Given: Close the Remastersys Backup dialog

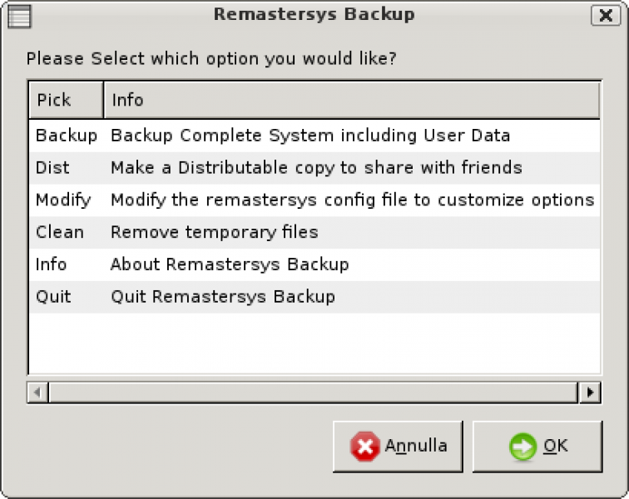Looking at the screenshot, I should click(x=603, y=15).
